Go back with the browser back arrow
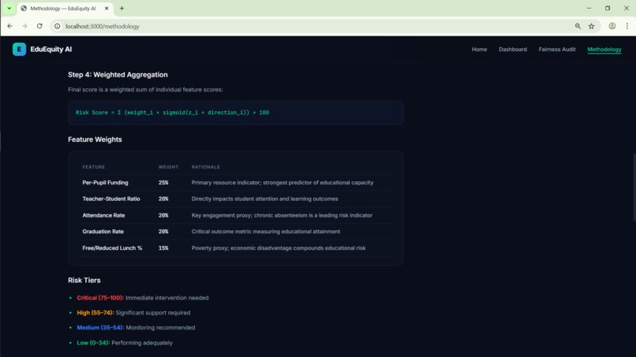Screen dimensions: 636x357 click(x=9, y=26)
